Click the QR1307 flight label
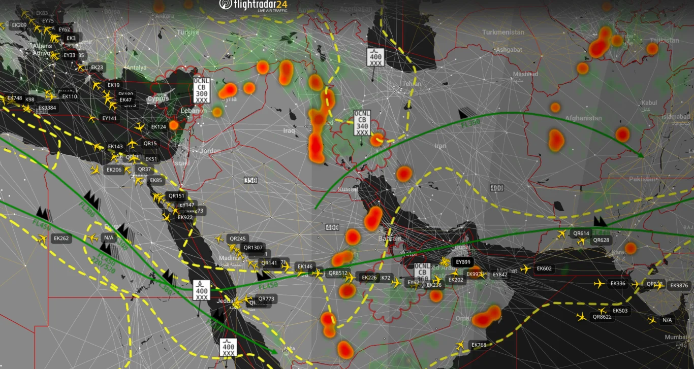The image size is (694, 369). click(253, 248)
